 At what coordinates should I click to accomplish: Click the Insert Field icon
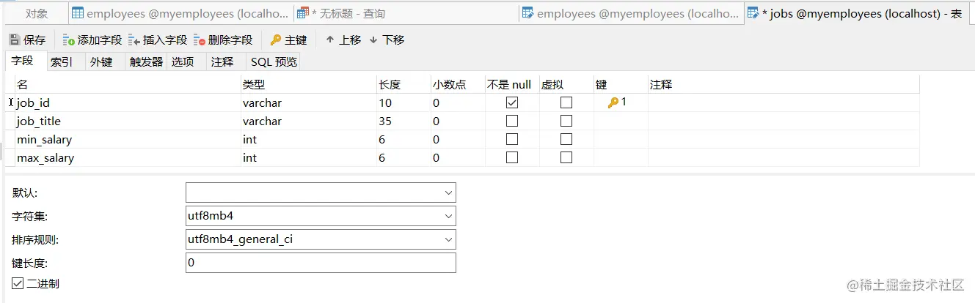134,40
